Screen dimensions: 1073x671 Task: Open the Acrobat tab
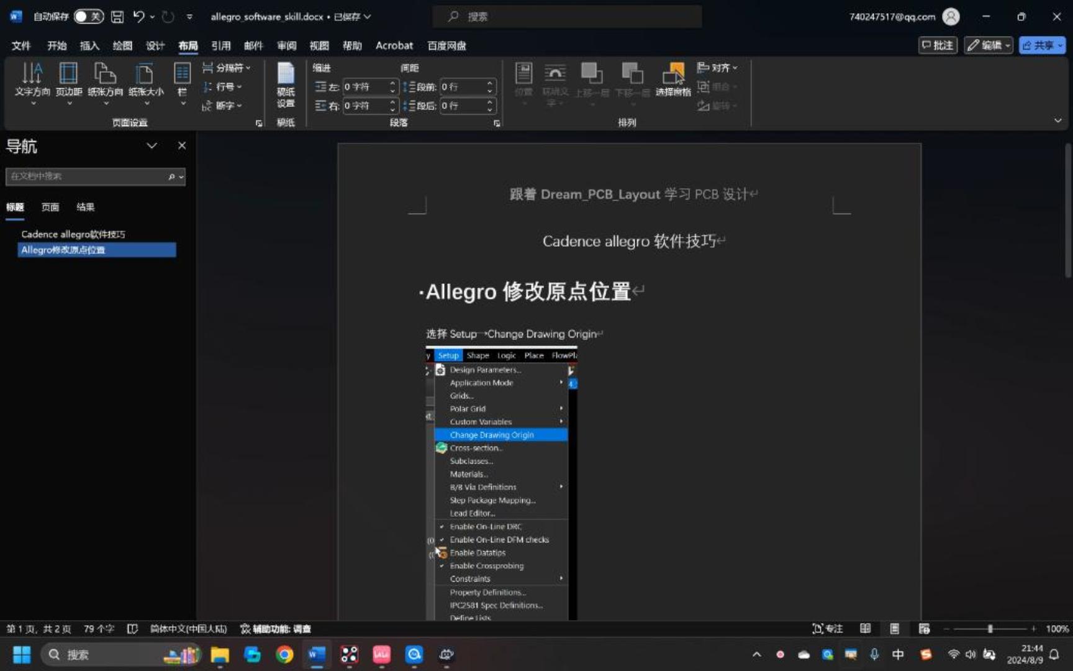pos(394,45)
